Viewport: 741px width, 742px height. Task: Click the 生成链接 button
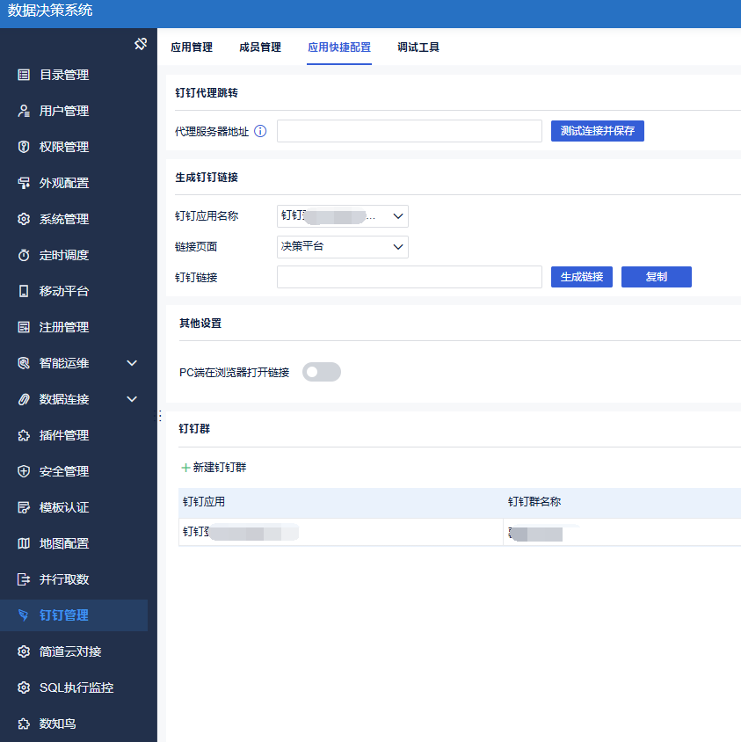tap(582, 277)
